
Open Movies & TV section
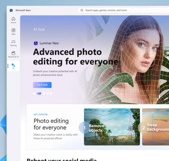coord(13,54)
